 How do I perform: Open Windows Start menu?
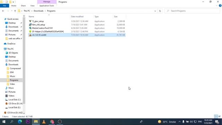(x=4, y=122)
